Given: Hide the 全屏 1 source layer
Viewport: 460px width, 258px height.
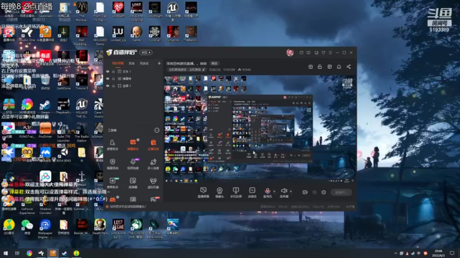Looking at the screenshot, I should point(108,85).
